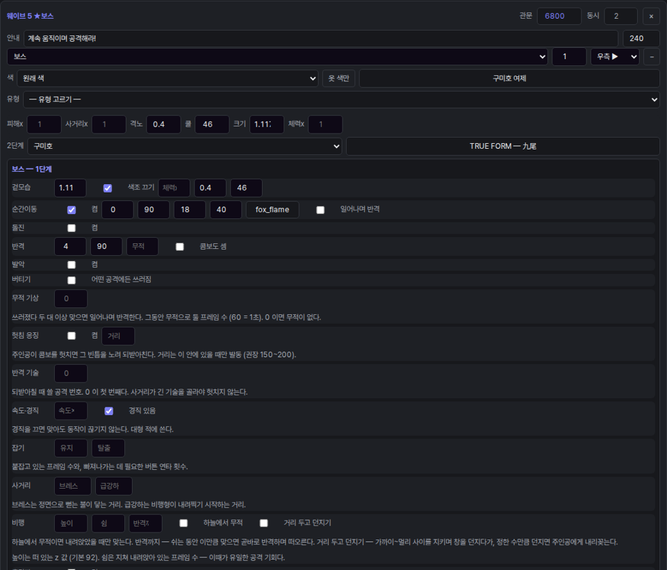The height and width of the screenshot is (570, 667).
Task: Click the 사거리x multiplier field
Action: (x=109, y=124)
